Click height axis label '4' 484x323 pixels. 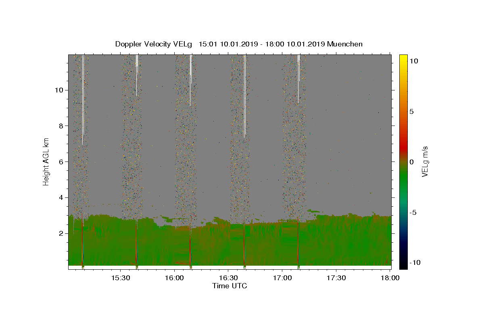[60, 197]
